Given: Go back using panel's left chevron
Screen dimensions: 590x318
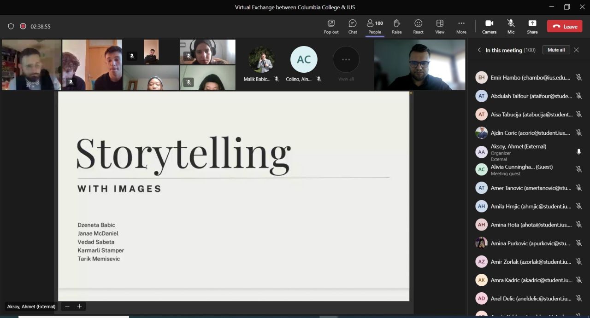Looking at the screenshot, I should click(x=479, y=50).
